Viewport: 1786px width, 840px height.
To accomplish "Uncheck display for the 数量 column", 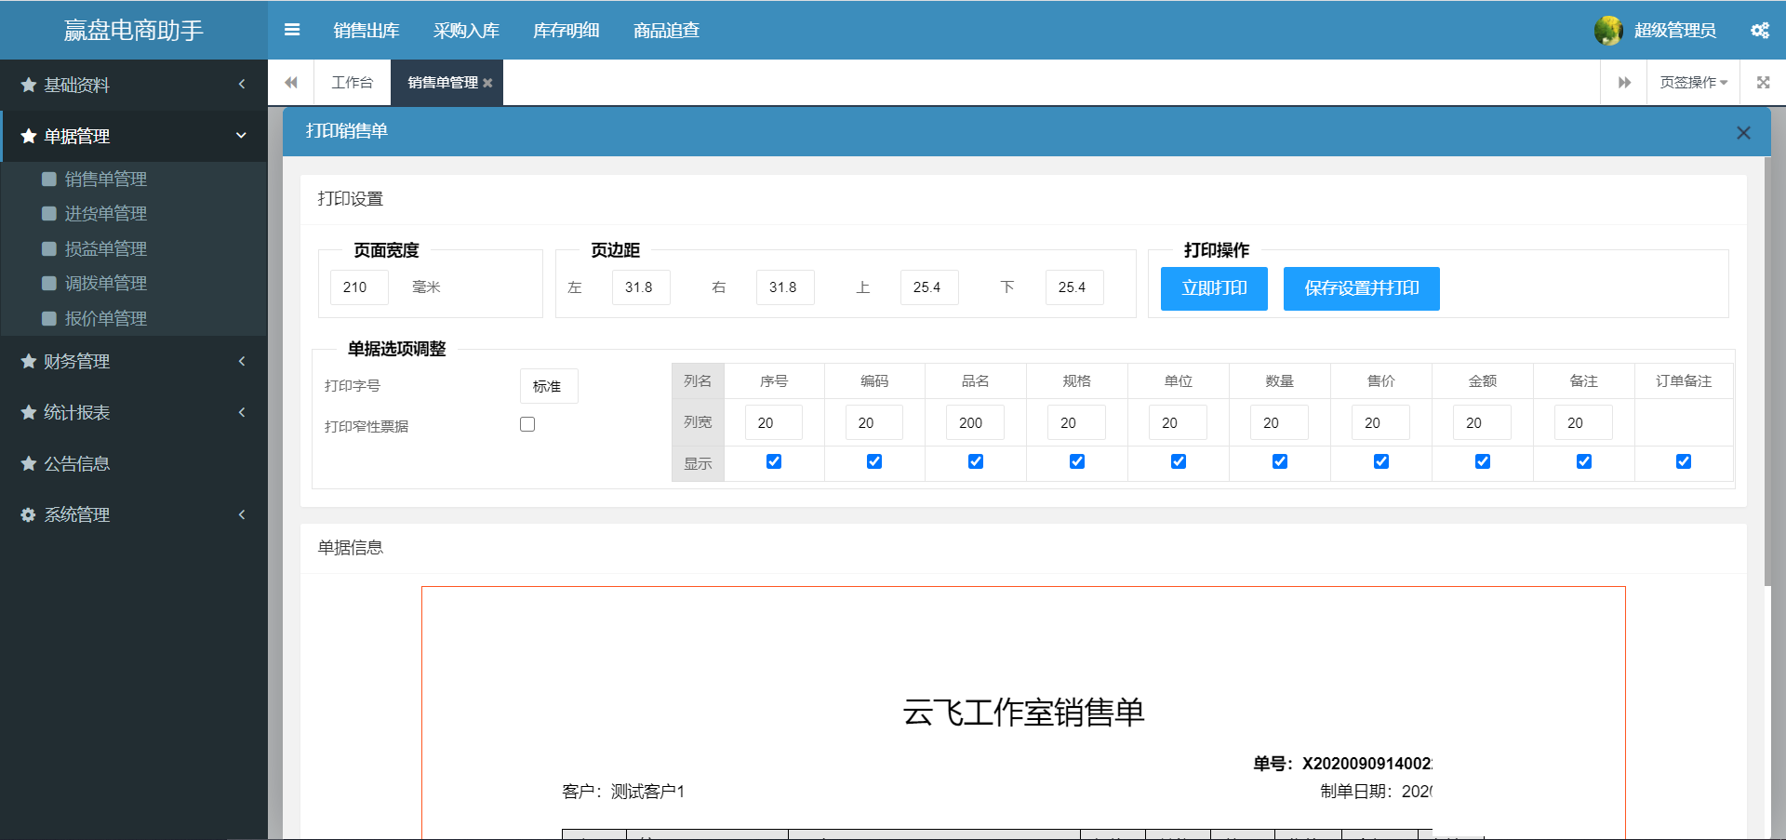I will coord(1280,461).
